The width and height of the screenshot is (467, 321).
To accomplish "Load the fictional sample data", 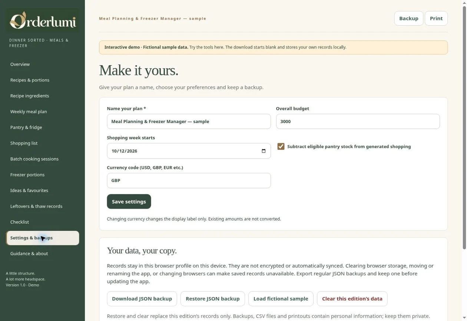I will (x=281, y=299).
